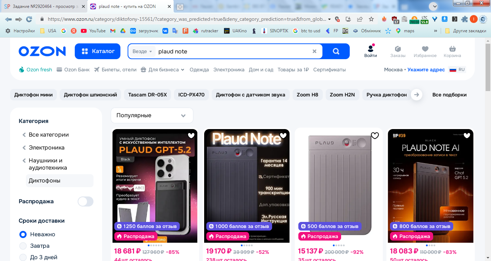The image size is (491, 261).
Task: Open a new browser tab
Action: [180, 7]
